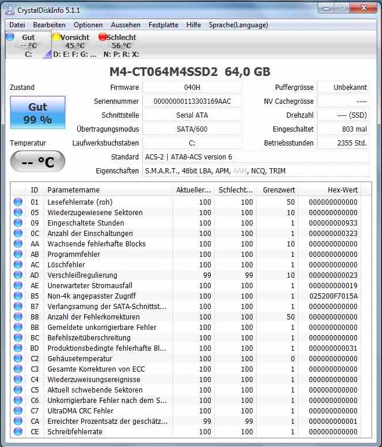
Task: Click the Schlecht... column header
Action: 235,190
